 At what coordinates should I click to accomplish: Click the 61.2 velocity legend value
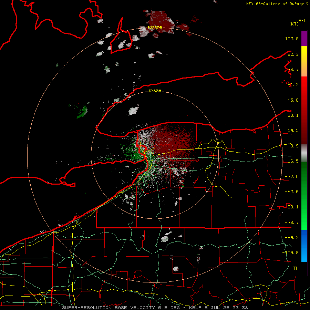[x=293, y=85]
